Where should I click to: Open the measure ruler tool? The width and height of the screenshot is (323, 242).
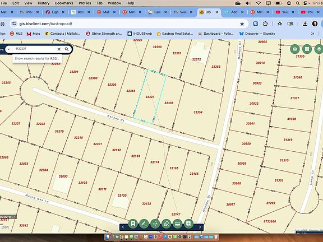pos(177,224)
